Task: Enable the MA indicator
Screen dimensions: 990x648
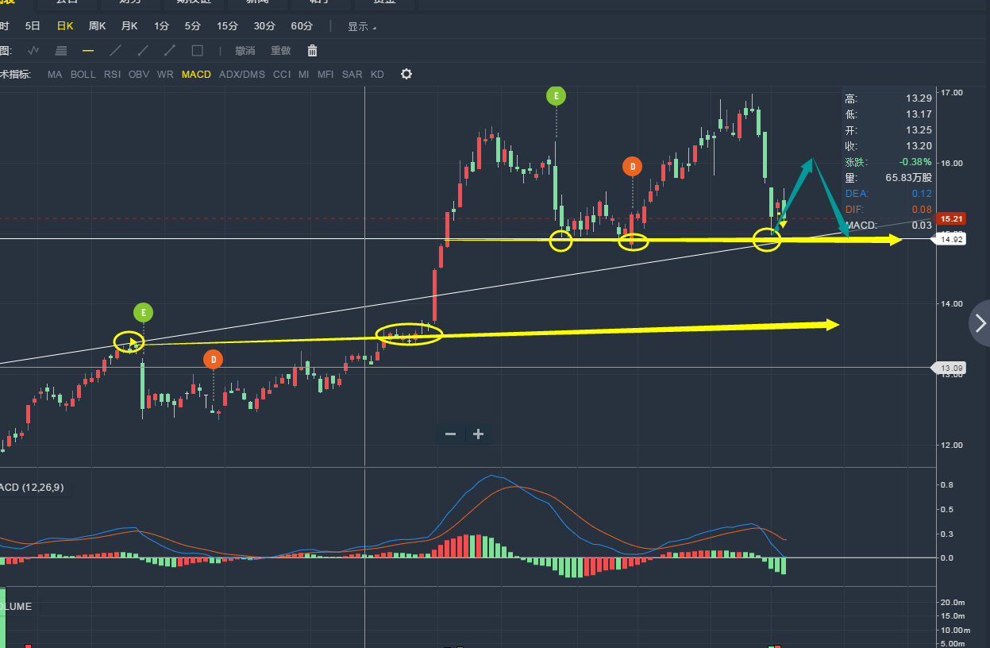Action: point(55,74)
